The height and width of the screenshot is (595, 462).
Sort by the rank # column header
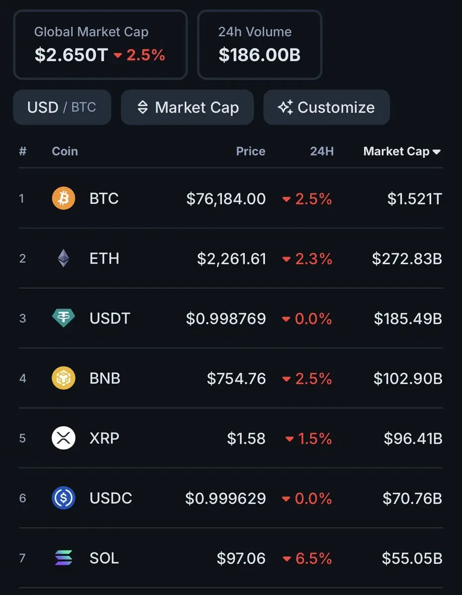tap(22, 151)
